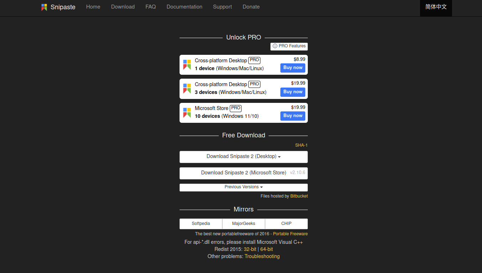Buy now for 1 device at $8.99

(293, 68)
